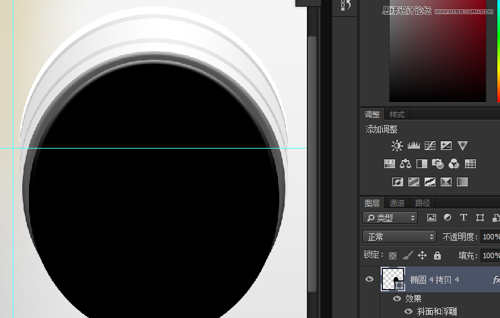Filter layers by type (T) icon

464,217
